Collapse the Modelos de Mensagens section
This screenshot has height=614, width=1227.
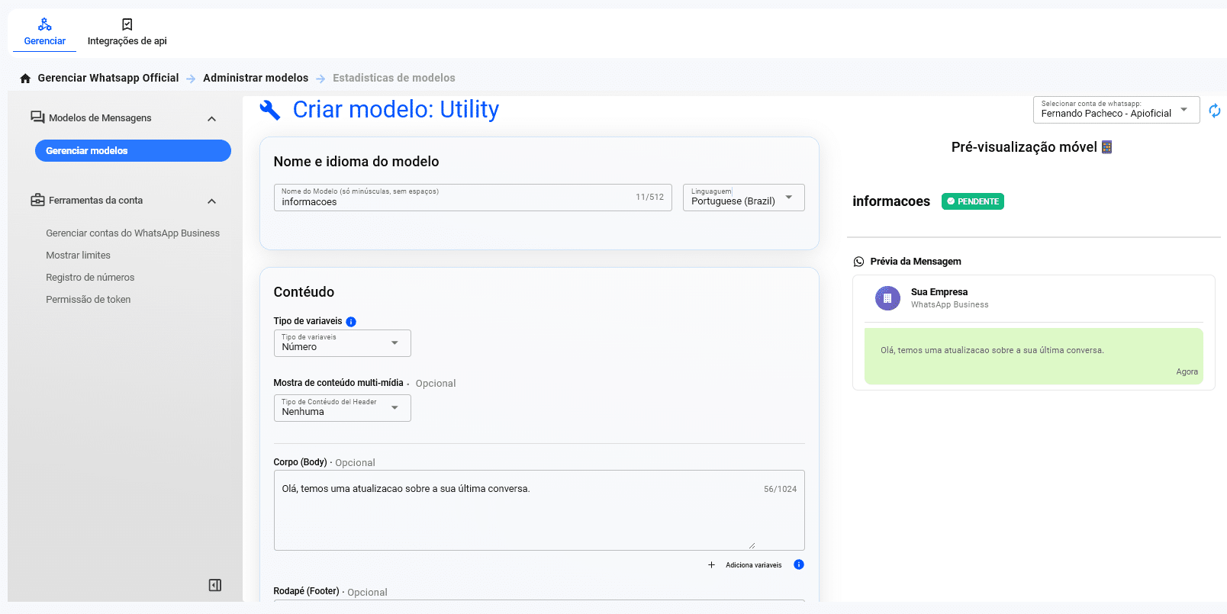click(x=211, y=119)
